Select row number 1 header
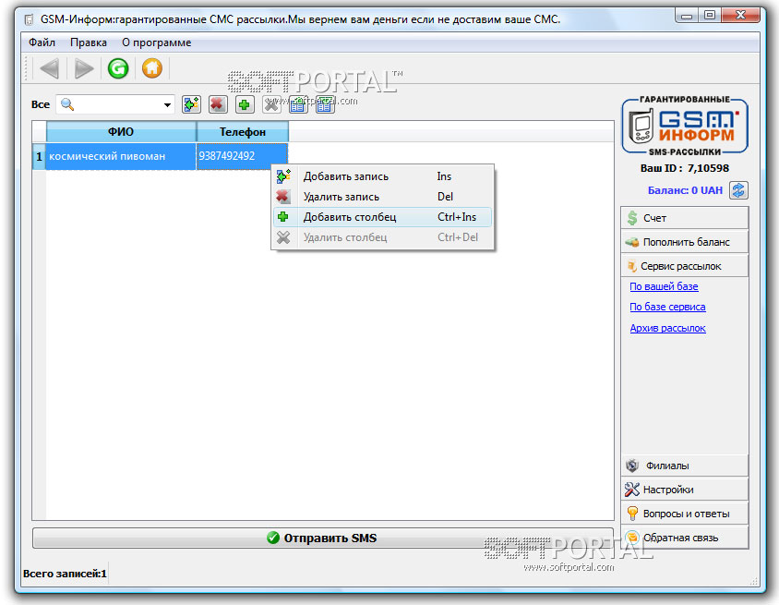Screen dimensions: 779x605 (40, 156)
